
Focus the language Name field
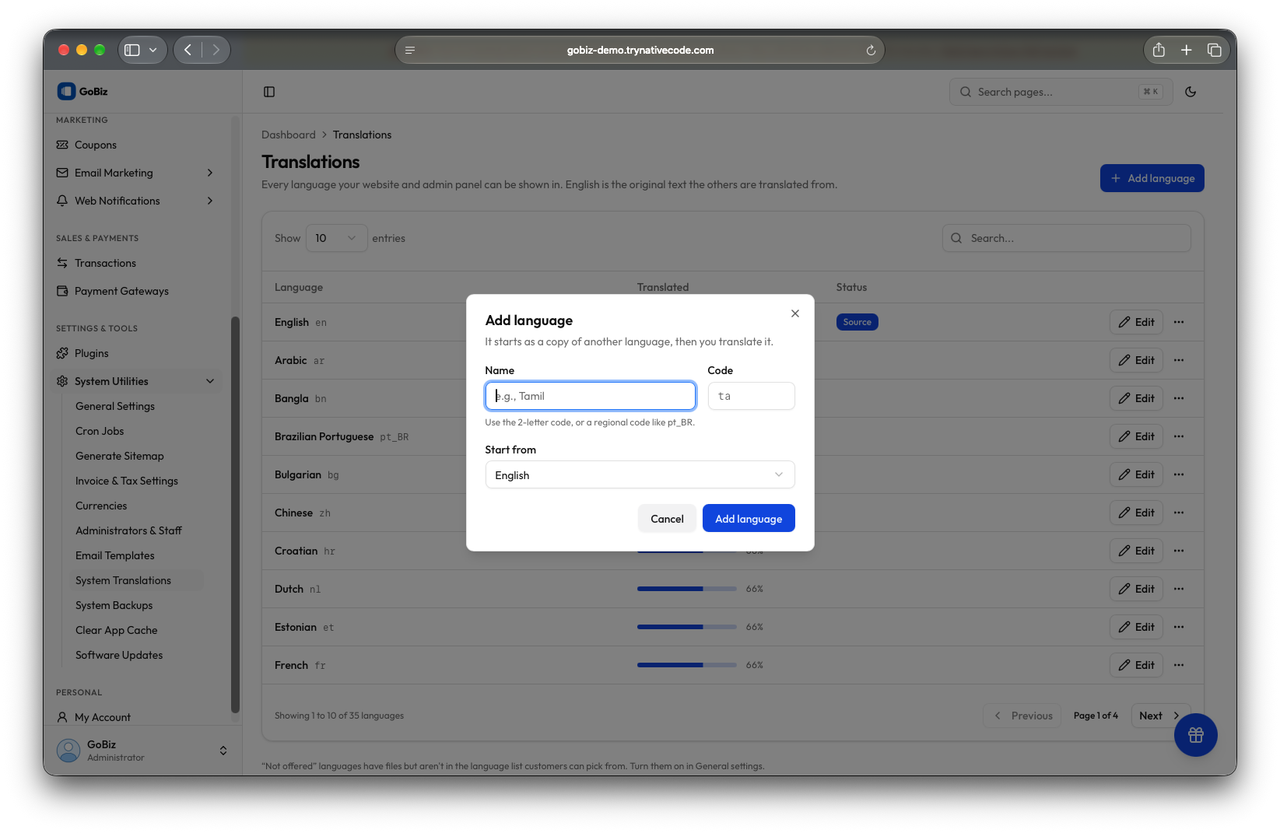(590, 396)
